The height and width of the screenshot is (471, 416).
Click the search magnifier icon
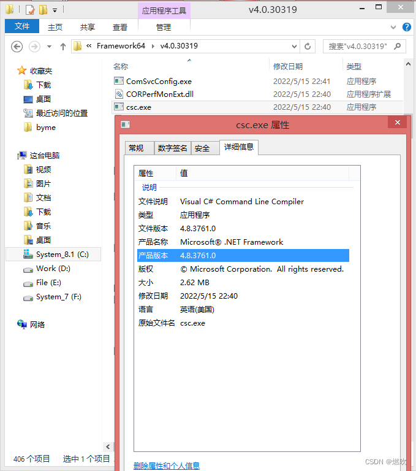click(x=398, y=46)
